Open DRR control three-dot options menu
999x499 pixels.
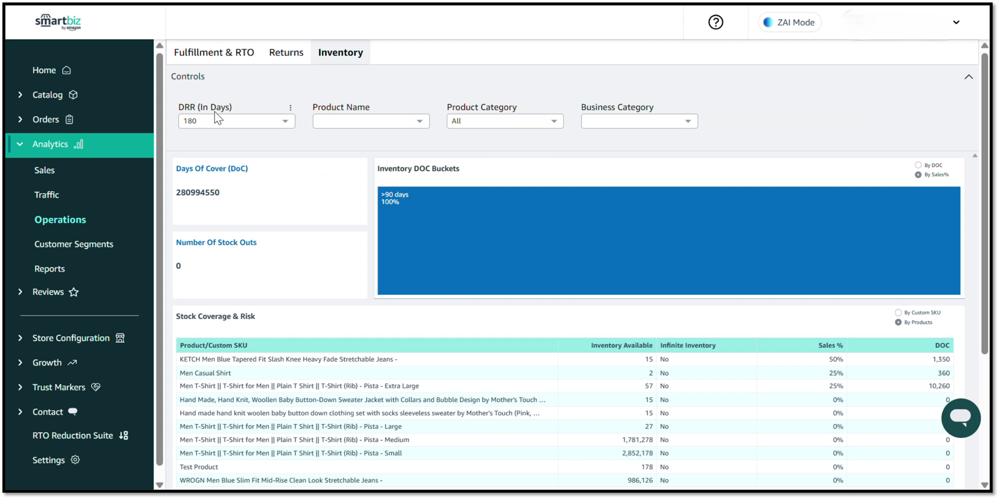tap(290, 108)
